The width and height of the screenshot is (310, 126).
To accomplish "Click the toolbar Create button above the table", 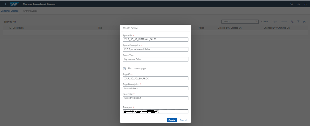I will pyautogui.click(x=264, y=21).
